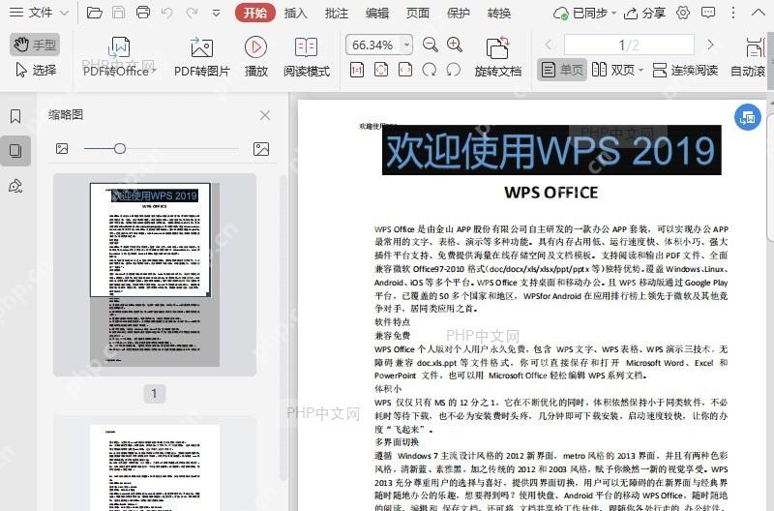The width and height of the screenshot is (774, 511).
Task: Expand the 双页 dropdown arrow
Action: [x=641, y=70]
